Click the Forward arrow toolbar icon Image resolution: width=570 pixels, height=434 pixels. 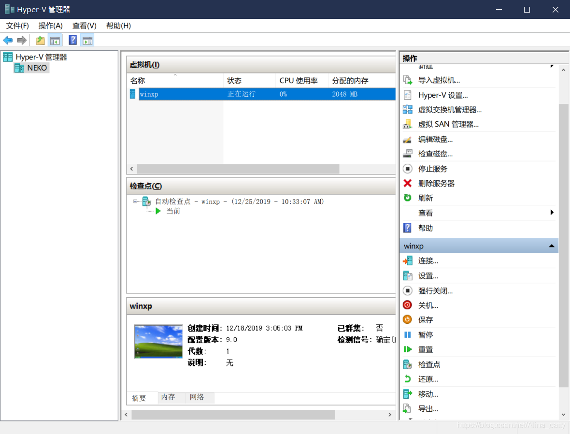[22, 41]
